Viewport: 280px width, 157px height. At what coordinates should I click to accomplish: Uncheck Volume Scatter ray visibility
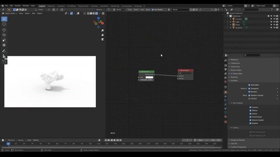(x=250, y=120)
